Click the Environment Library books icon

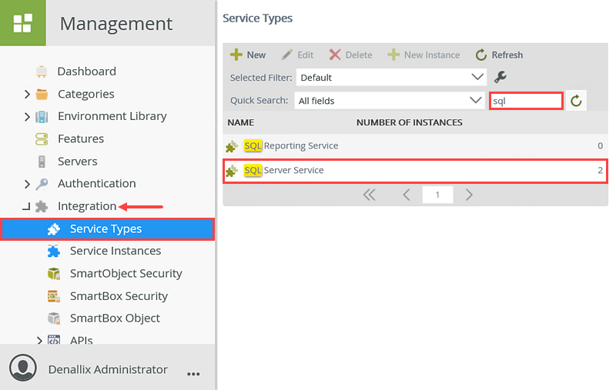pos(42,116)
